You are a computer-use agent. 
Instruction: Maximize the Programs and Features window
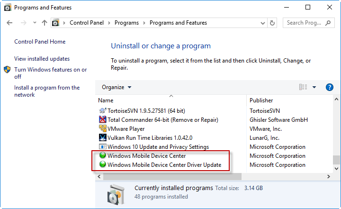pos(308,8)
